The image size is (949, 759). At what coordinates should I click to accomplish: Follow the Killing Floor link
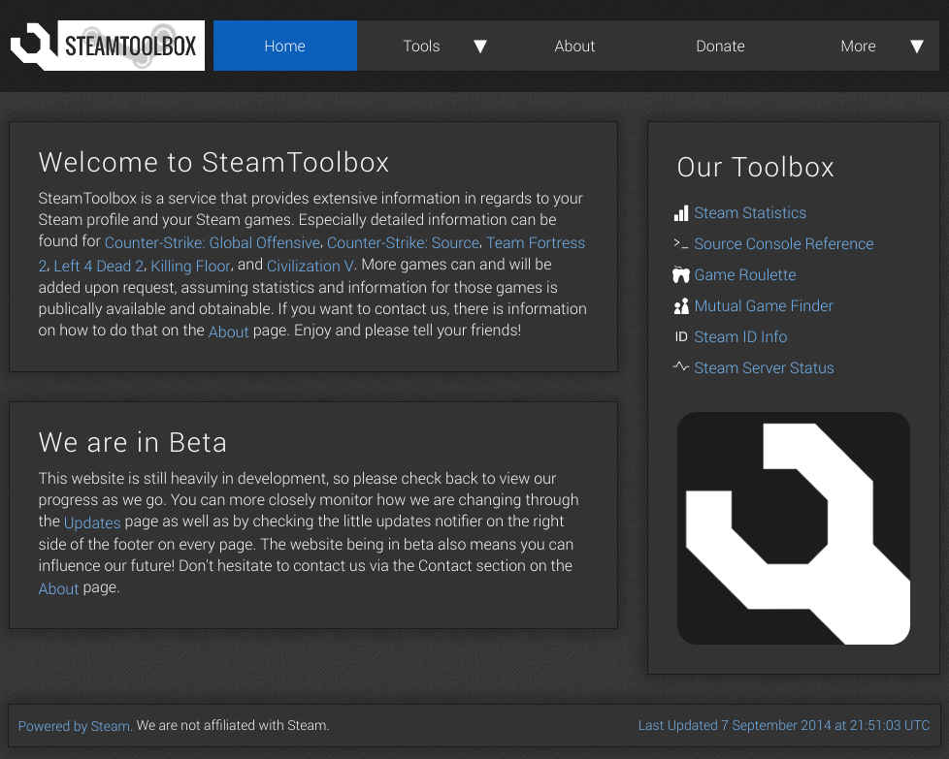pos(190,266)
